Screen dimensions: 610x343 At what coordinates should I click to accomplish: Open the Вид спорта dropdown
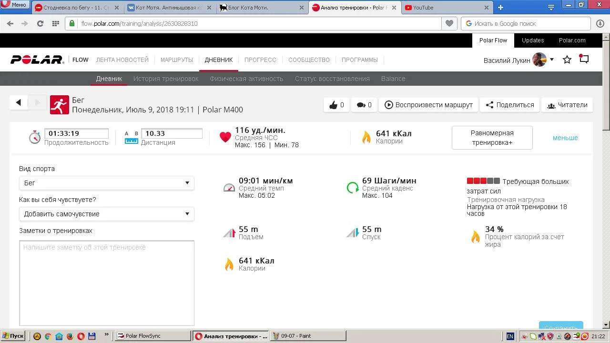(106, 183)
